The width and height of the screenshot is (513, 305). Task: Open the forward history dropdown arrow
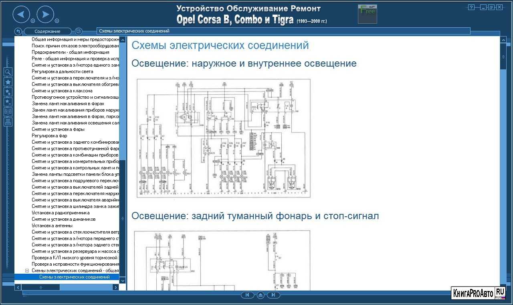click(x=57, y=21)
